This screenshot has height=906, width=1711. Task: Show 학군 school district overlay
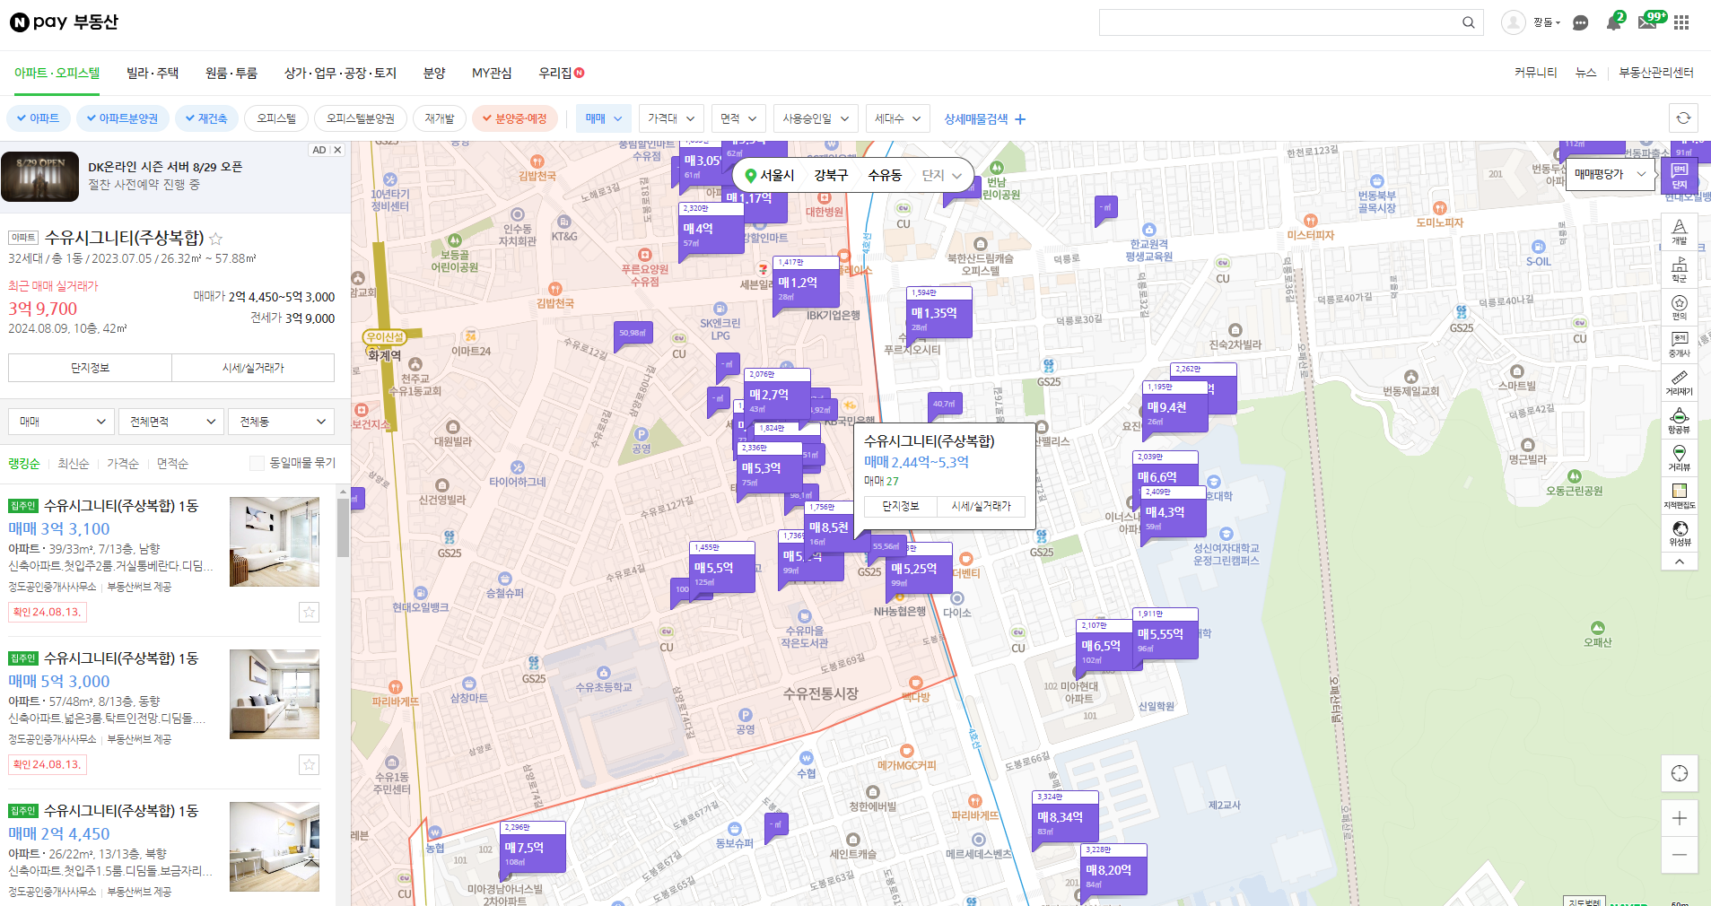1680,269
